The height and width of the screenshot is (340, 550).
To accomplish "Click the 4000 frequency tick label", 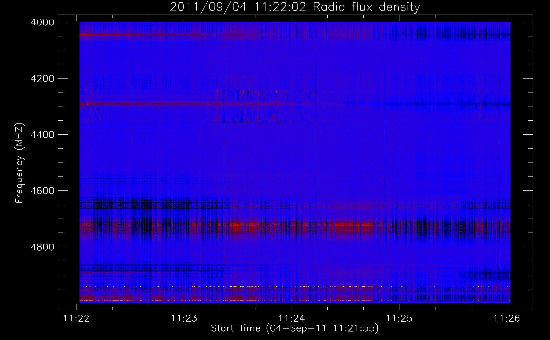I will click(42, 22).
